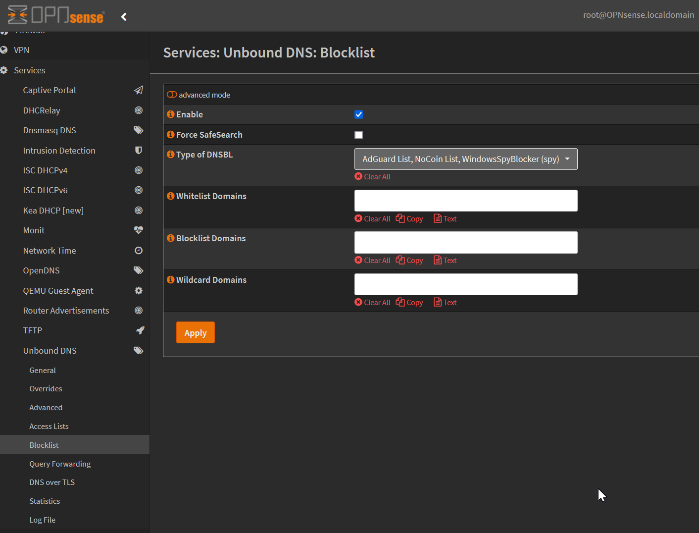The height and width of the screenshot is (533, 699).
Task: Switch Whitelist Domains to Text view
Action: click(x=445, y=219)
